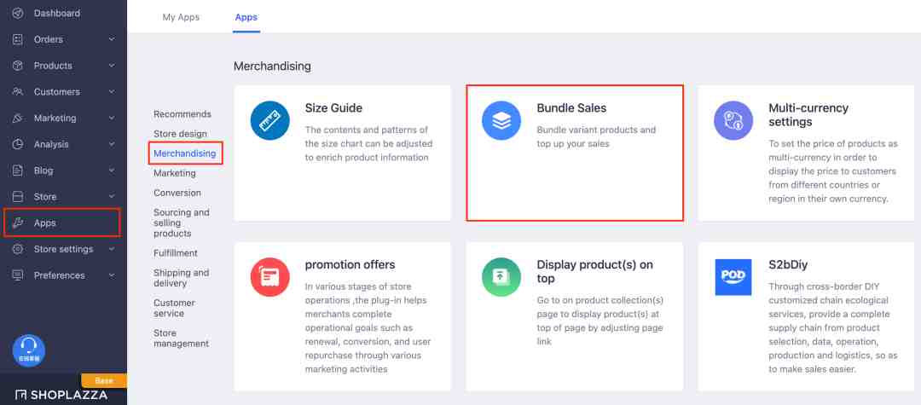Open the promotion offers app title

[350, 264]
